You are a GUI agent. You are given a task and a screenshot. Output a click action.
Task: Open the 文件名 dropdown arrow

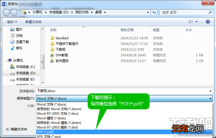coord(210,91)
